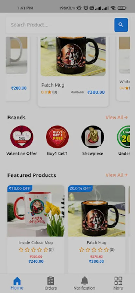Open the Patch Mug carousel product image
The image size is (135, 293).
point(73,56)
